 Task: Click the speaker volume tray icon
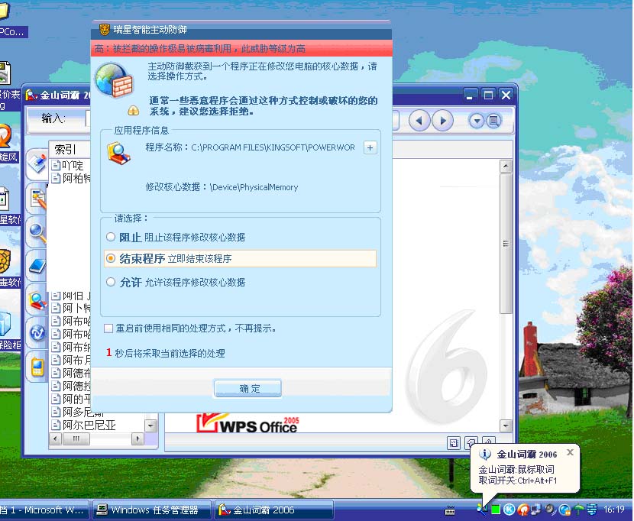coord(550,510)
